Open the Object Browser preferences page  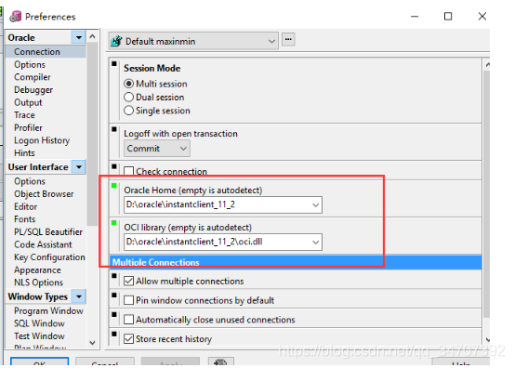(44, 194)
